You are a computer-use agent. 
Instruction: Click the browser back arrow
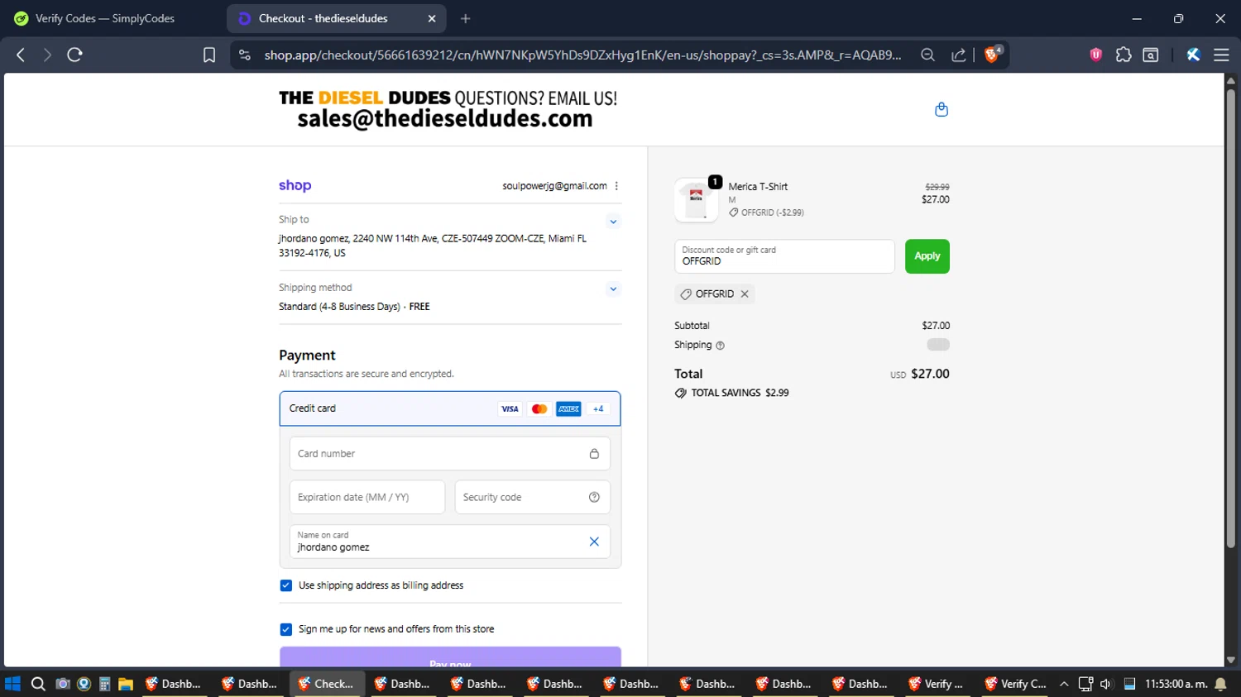[21, 55]
